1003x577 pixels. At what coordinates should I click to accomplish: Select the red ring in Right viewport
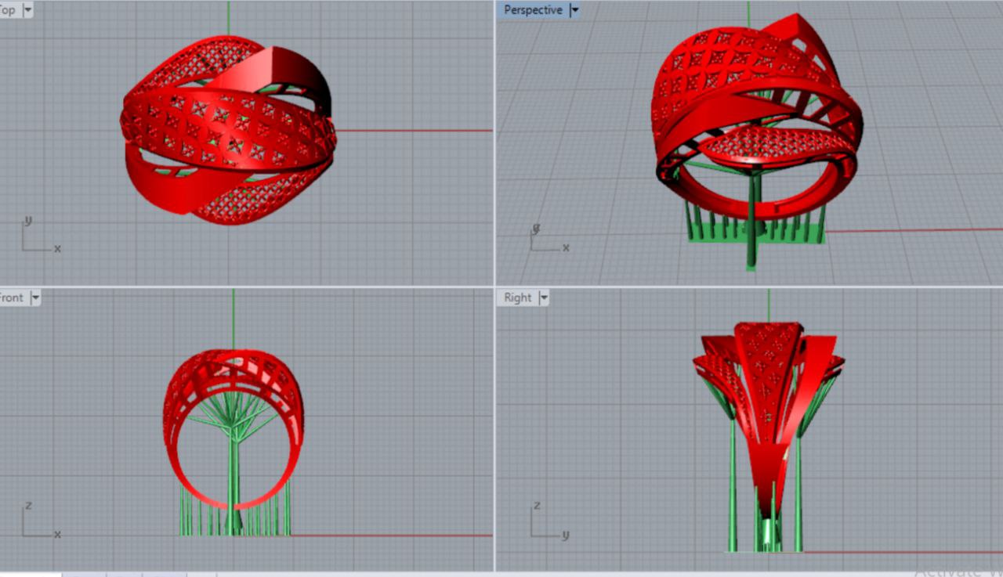pyautogui.click(x=766, y=407)
